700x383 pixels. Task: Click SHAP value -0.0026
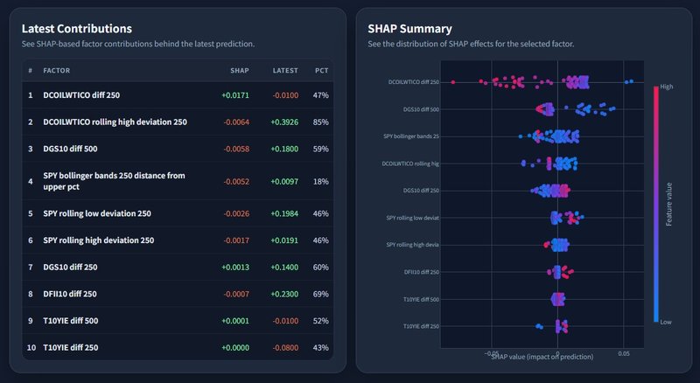(236, 213)
